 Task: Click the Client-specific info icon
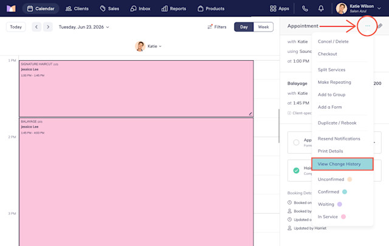click(289, 113)
